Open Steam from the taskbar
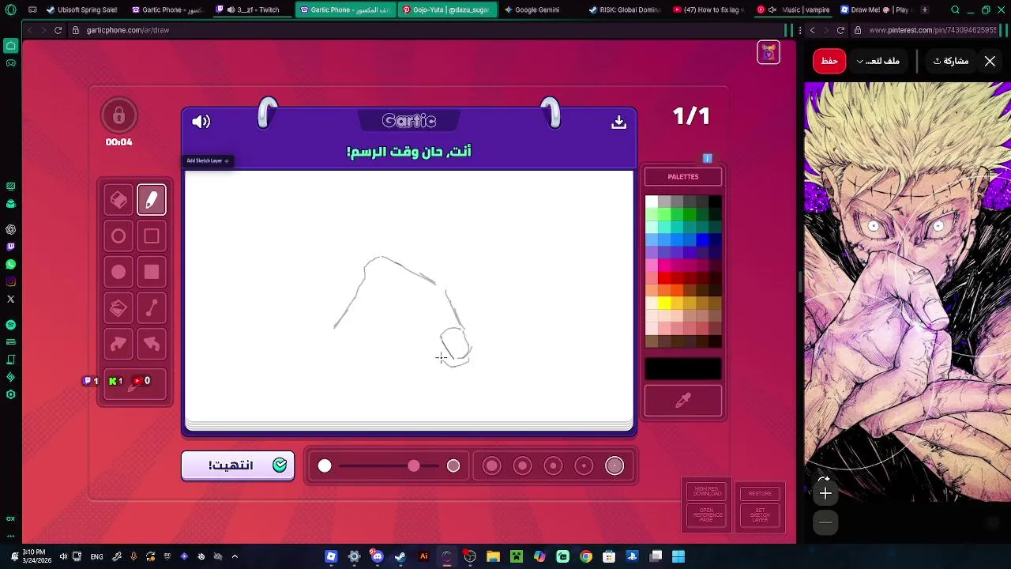The width and height of the screenshot is (1011, 569). (x=400, y=556)
